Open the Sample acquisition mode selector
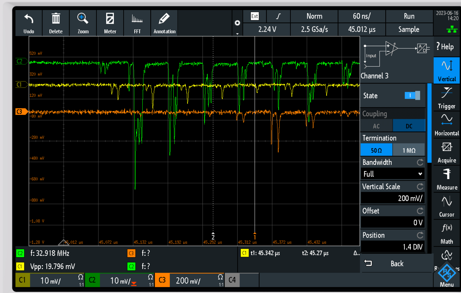 [409, 29]
